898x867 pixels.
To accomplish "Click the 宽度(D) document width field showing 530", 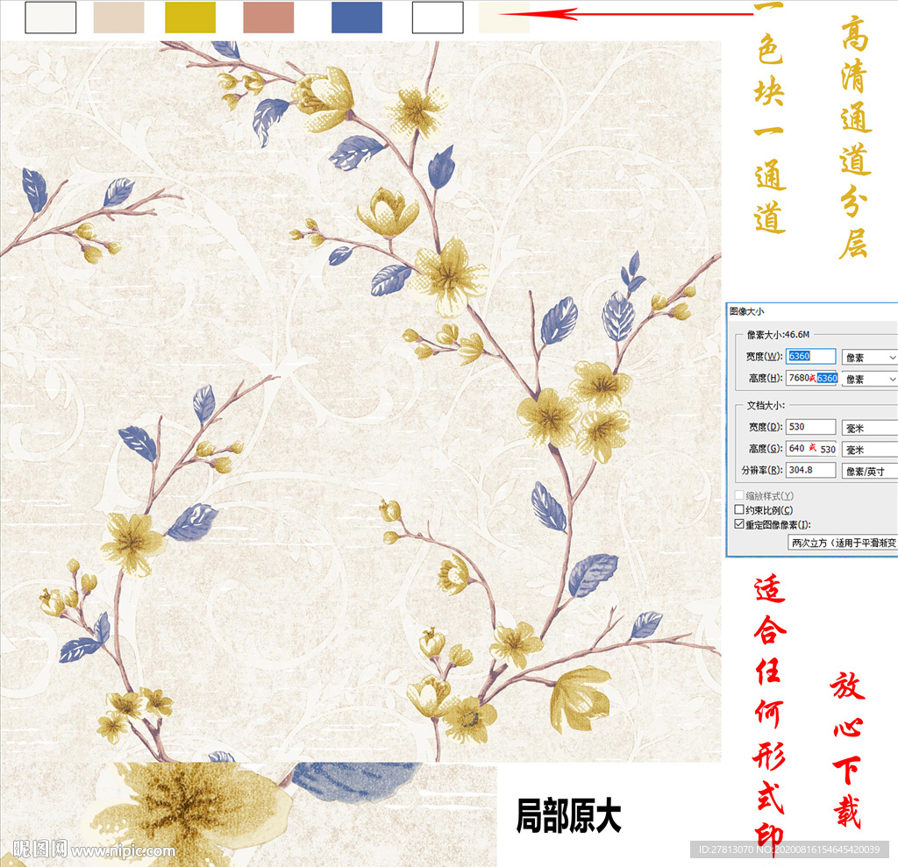I will 810,427.
